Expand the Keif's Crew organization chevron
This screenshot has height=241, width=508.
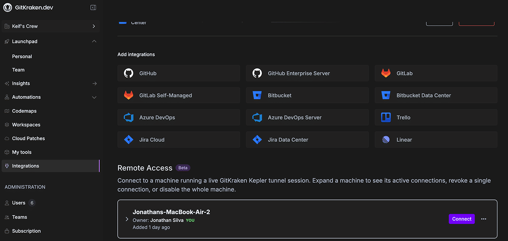[x=94, y=26]
